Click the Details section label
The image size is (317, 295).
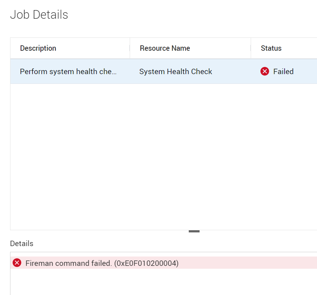click(x=22, y=244)
